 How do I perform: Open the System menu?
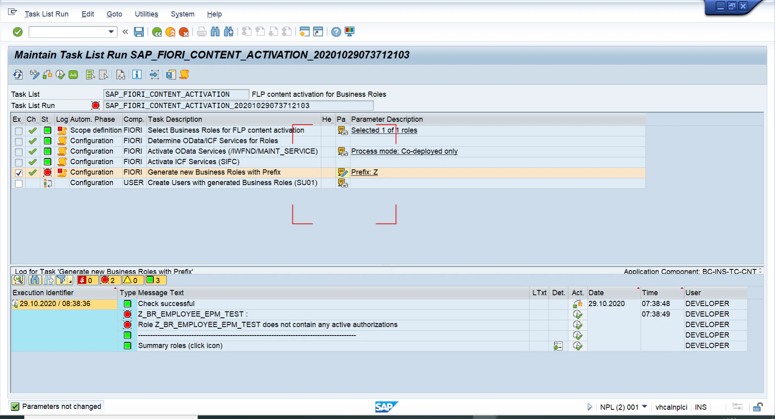coord(183,14)
